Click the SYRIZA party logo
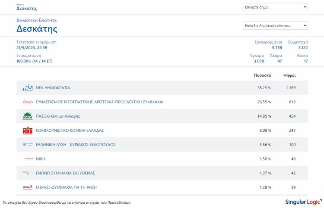 point(28,102)
